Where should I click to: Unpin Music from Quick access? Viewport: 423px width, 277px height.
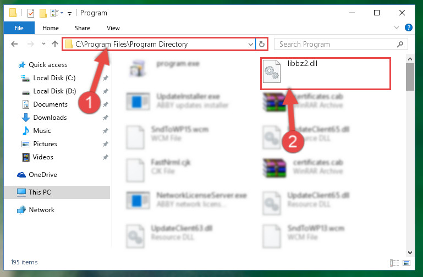(x=105, y=131)
